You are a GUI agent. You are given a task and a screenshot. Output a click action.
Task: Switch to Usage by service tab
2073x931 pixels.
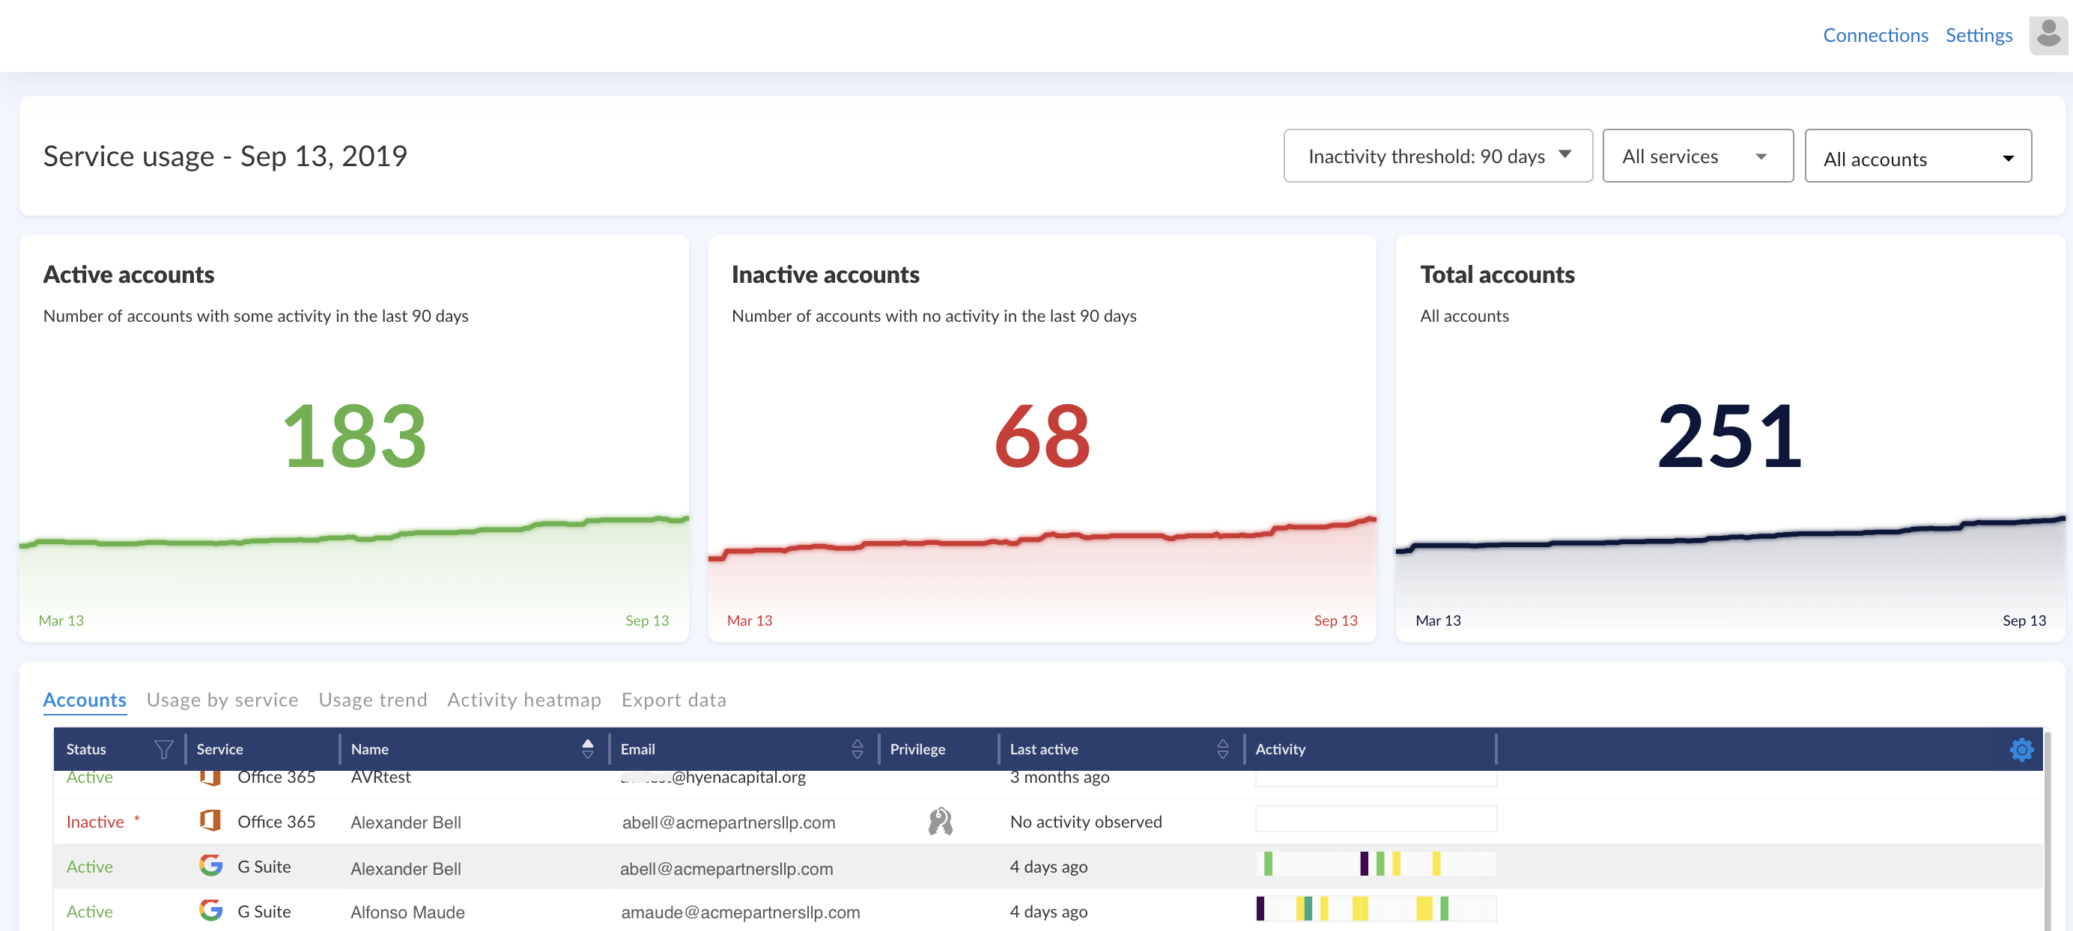click(x=222, y=700)
